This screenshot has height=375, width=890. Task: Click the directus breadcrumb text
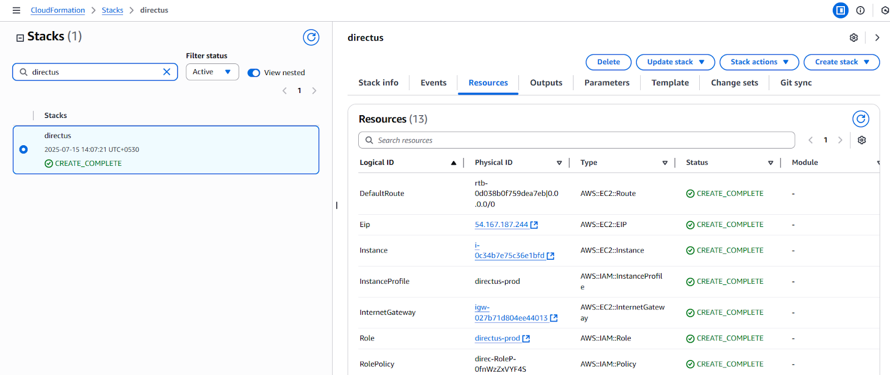point(154,10)
